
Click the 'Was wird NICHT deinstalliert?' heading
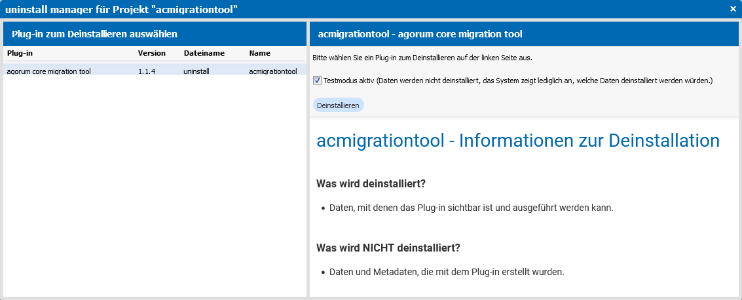tap(388, 248)
